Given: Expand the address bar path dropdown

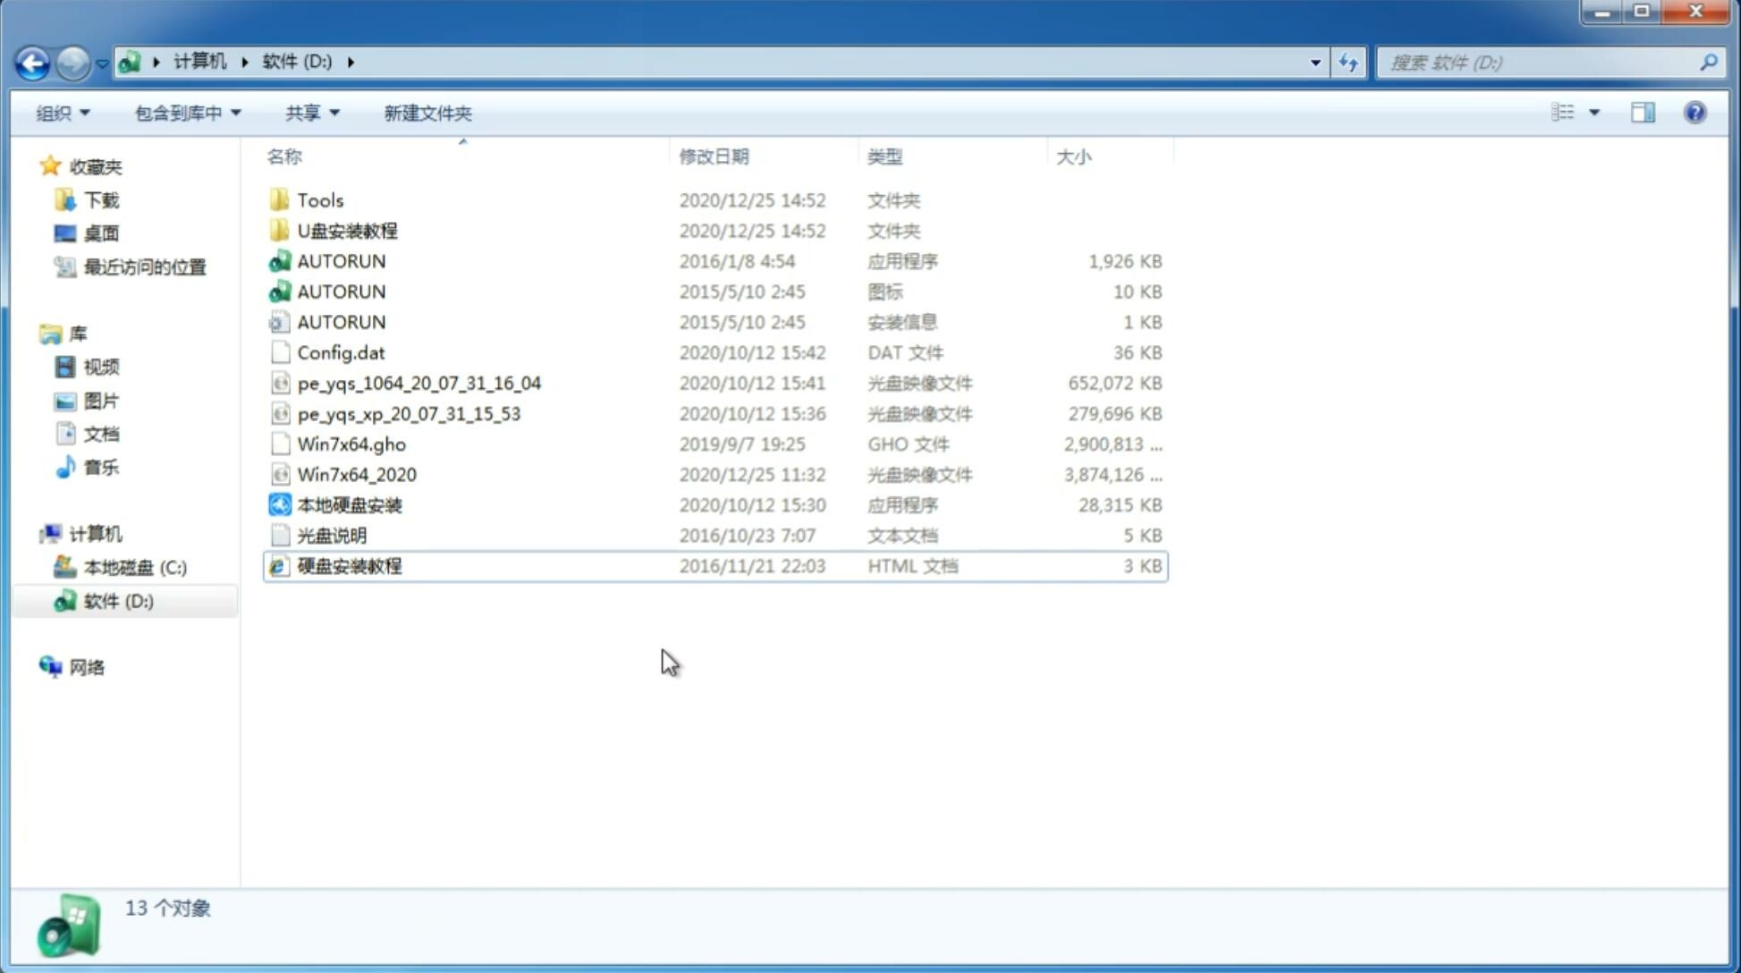Looking at the screenshot, I should pyautogui.click(x=1315, y=61).
